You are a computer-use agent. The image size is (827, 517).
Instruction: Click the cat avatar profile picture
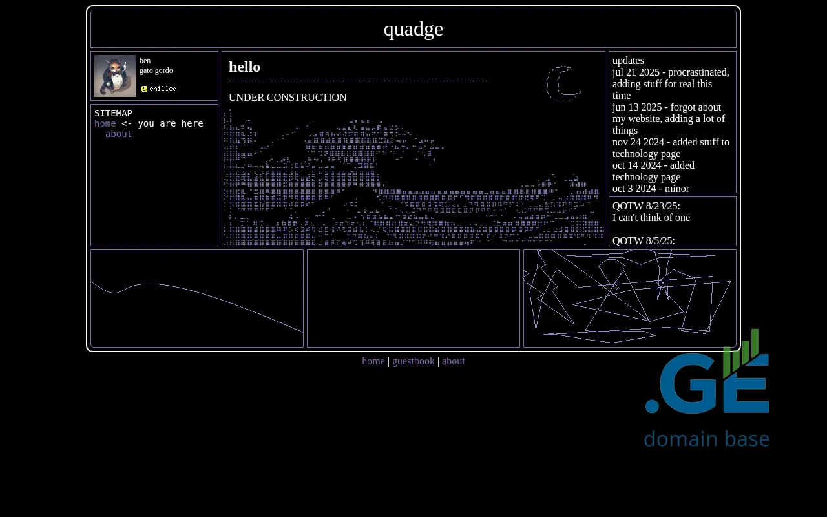pos(115,76)
